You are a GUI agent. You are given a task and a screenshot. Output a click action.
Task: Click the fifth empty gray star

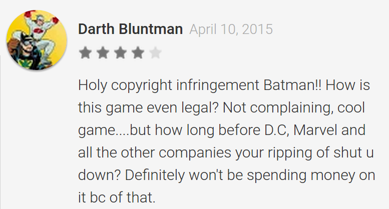(x=155, y=52)
